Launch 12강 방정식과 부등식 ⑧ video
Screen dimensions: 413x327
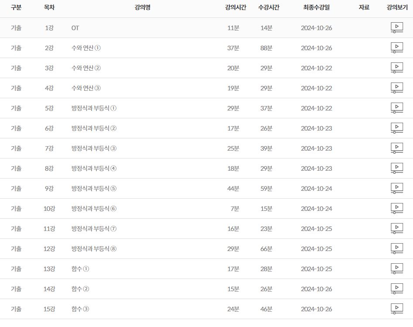pos(396,249)
